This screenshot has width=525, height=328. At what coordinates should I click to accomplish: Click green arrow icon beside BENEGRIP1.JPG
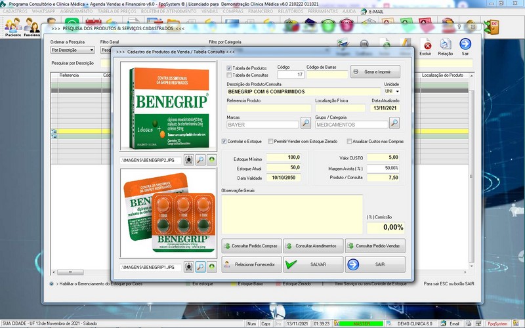point(211,267)
